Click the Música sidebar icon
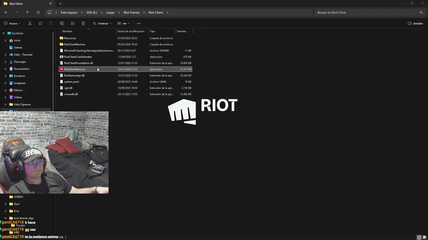 pyautogui.click(x=11, y=90)
